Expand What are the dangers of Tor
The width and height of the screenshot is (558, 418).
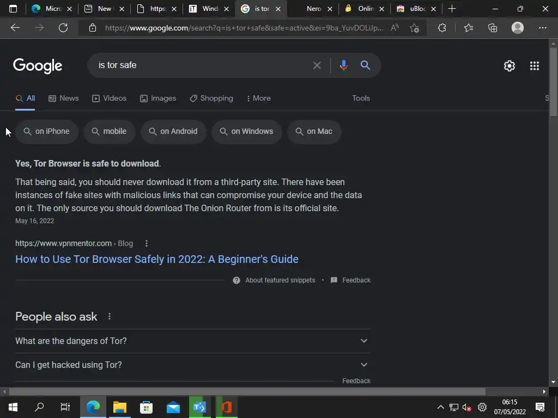(193, 341)
